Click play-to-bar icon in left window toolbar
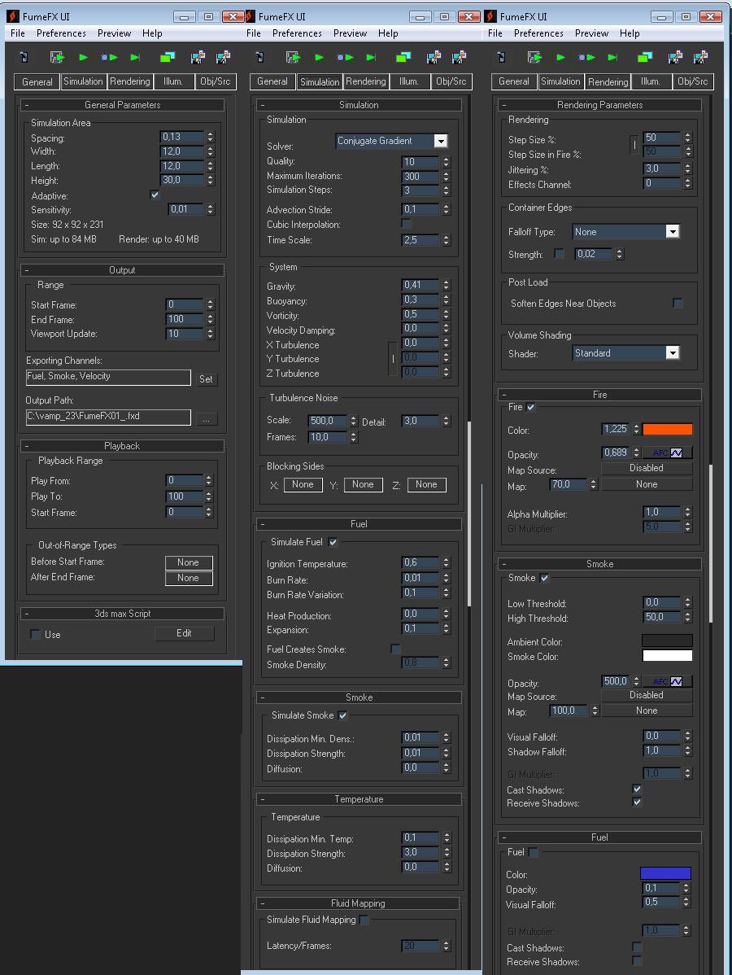The width and height of the screenshot is (732, 975). (x=135, y=57)
